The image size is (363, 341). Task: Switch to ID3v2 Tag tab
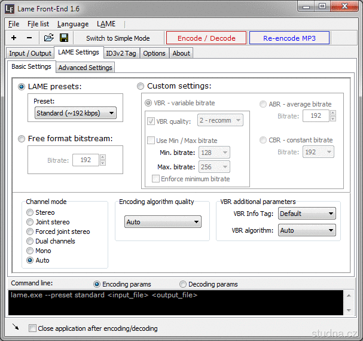click(121, 53)
